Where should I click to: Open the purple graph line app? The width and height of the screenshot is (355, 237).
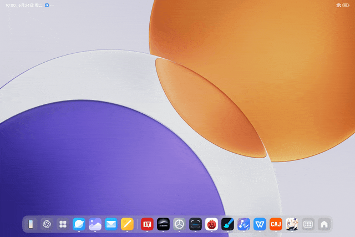[x=244, y=224]
